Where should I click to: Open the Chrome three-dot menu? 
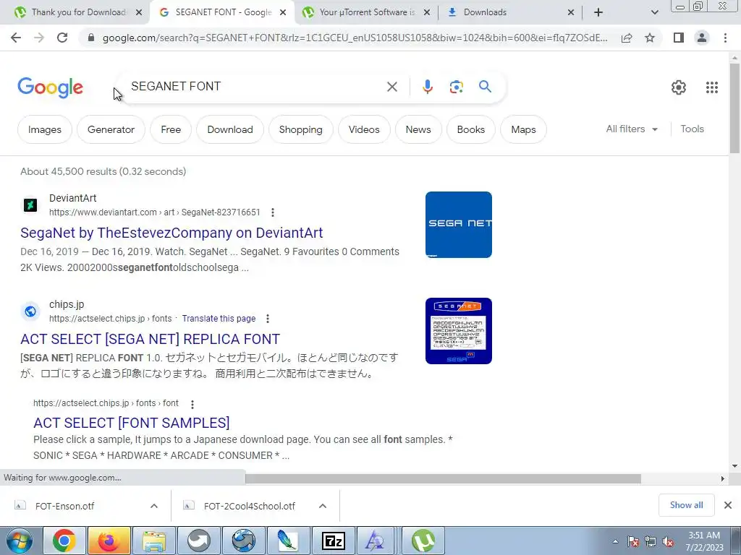pos(725,38)
